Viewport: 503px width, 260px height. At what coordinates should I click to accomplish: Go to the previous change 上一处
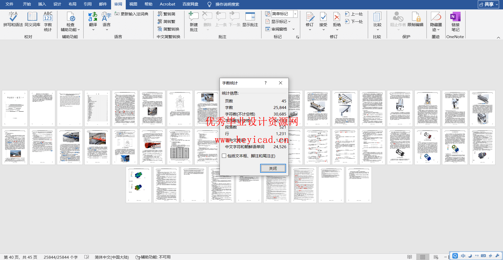coord(354,14)
